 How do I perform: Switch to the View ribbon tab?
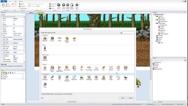pos(15,1)
